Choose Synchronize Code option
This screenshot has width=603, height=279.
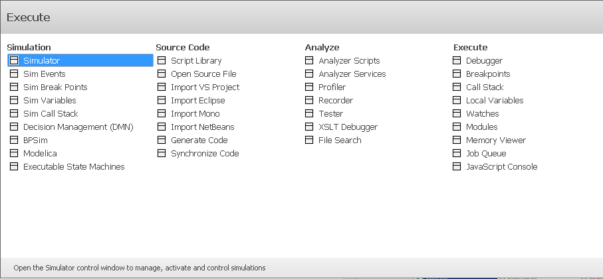click(205, 154)
